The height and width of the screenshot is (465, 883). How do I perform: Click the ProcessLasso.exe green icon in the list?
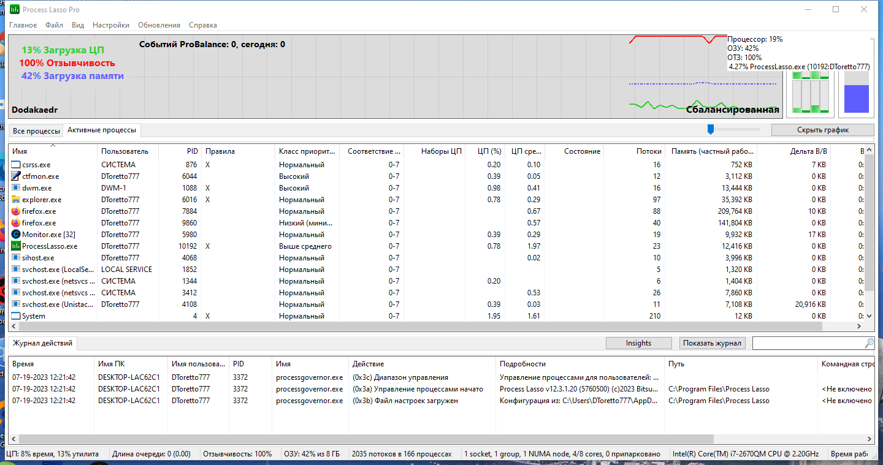(16, 246)
